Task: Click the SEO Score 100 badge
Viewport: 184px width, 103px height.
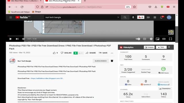Action: (163, 69)
